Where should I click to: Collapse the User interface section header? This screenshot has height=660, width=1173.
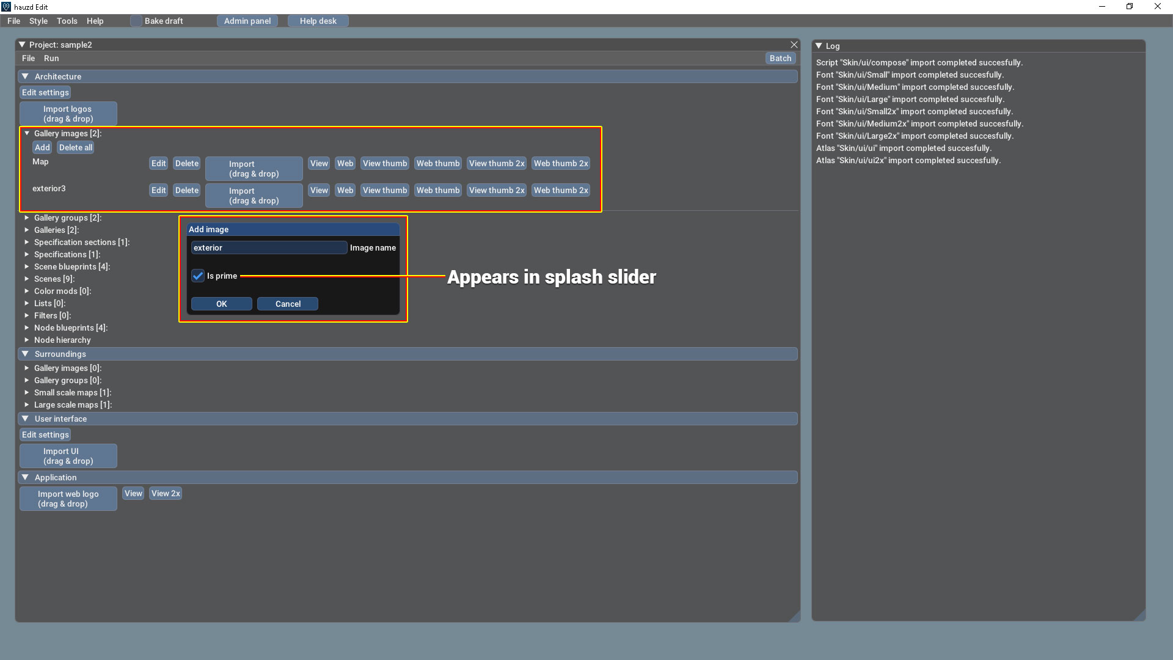click(25, 419)
